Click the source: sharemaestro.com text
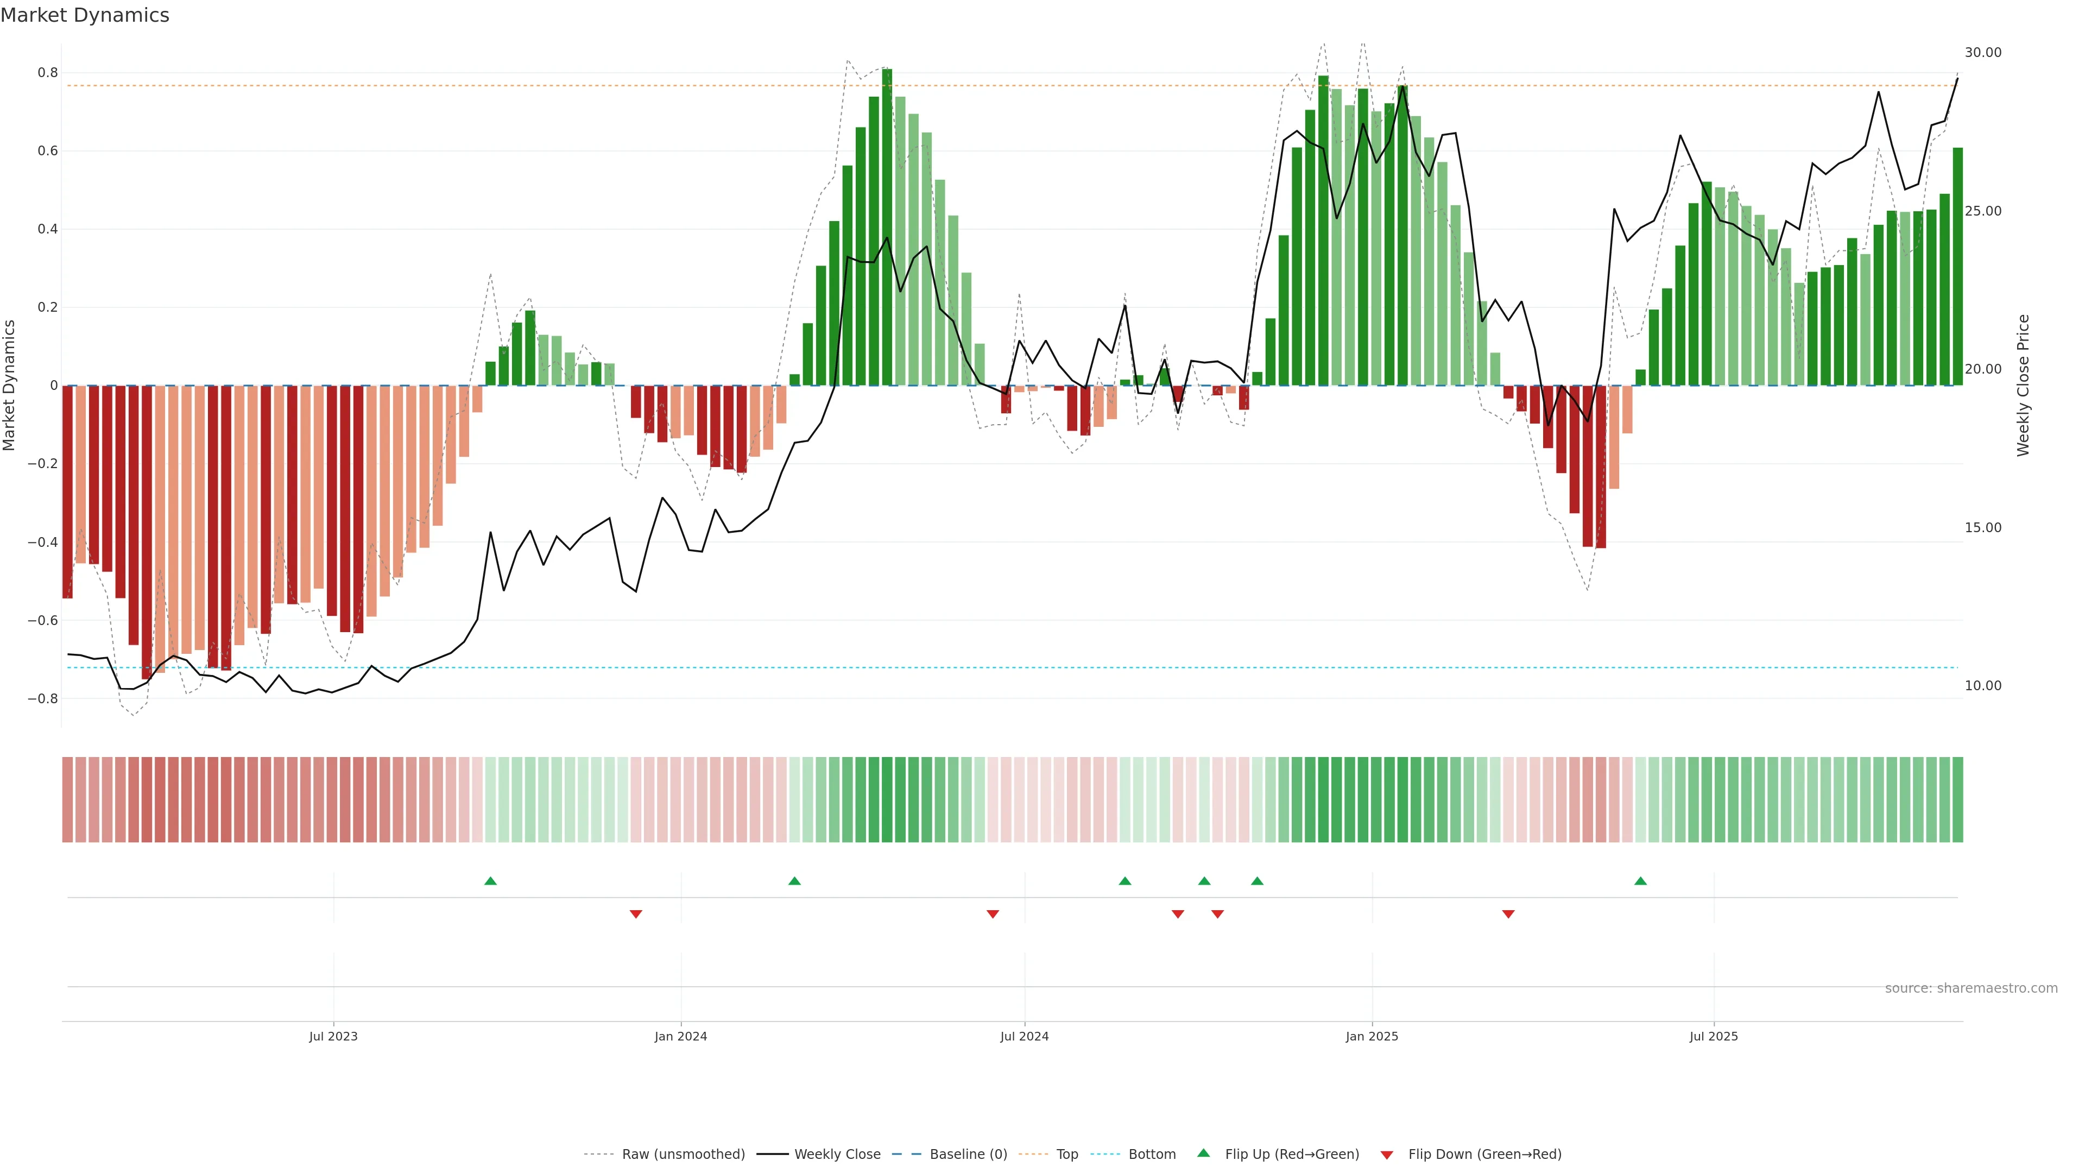 tap(1971, 988)
